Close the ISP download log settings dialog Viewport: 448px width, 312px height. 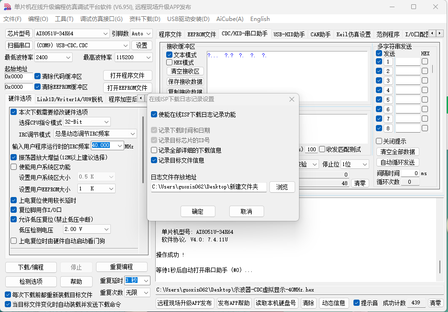pos(291,99)
